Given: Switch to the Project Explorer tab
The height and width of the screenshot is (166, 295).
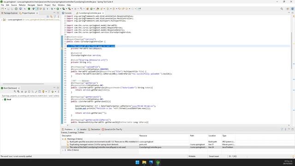Looking at the screenshot, I should (x=27, y=13).
